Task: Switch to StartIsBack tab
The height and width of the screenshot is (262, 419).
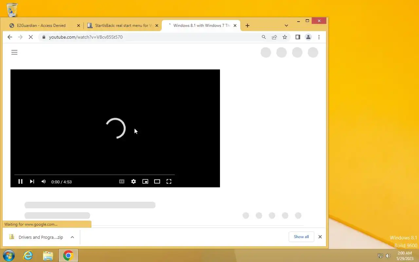Action: pos(123,26)
